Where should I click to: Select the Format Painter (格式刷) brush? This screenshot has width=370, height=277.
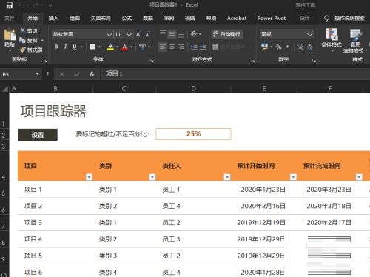click(22, 50)
